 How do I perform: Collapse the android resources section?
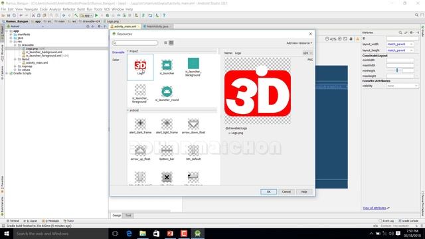[x=128, y=110]
